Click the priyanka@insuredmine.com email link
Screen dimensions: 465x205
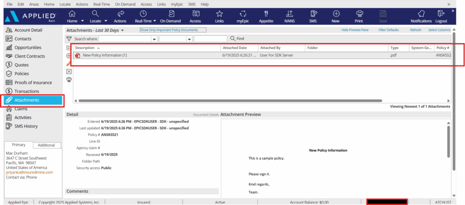pos(30,172)
